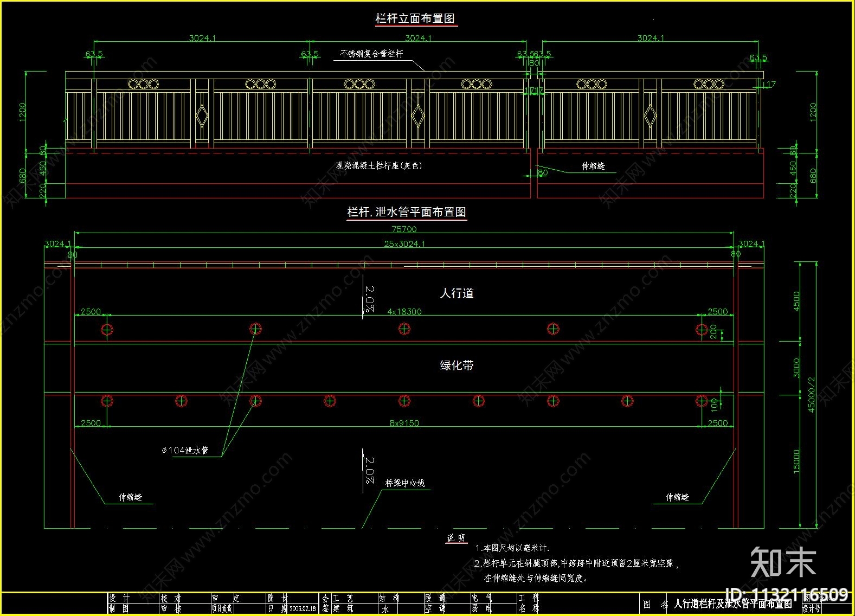Click drawing name 人行道栏杆及泄水管平面布置图 in title block
The image size is (855, 616).
click(x=732, y=604)
